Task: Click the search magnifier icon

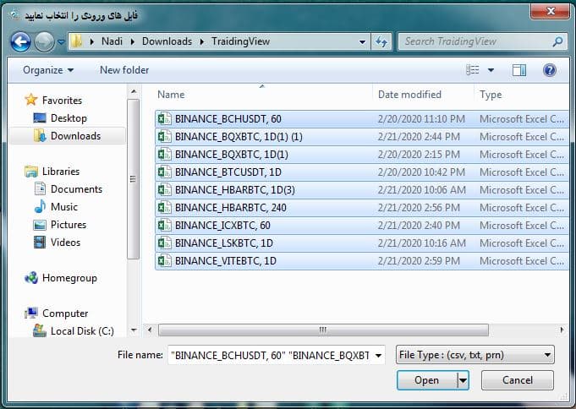Action: click(x=557, y=41)
